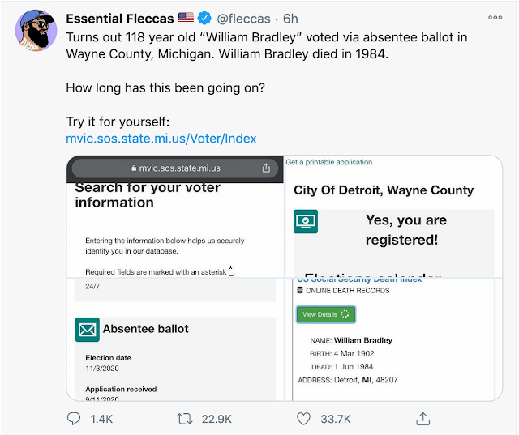The width and height of the screenshot is (519, 435).
Task: Open the @fleccas handle
Action: (242, 18)
